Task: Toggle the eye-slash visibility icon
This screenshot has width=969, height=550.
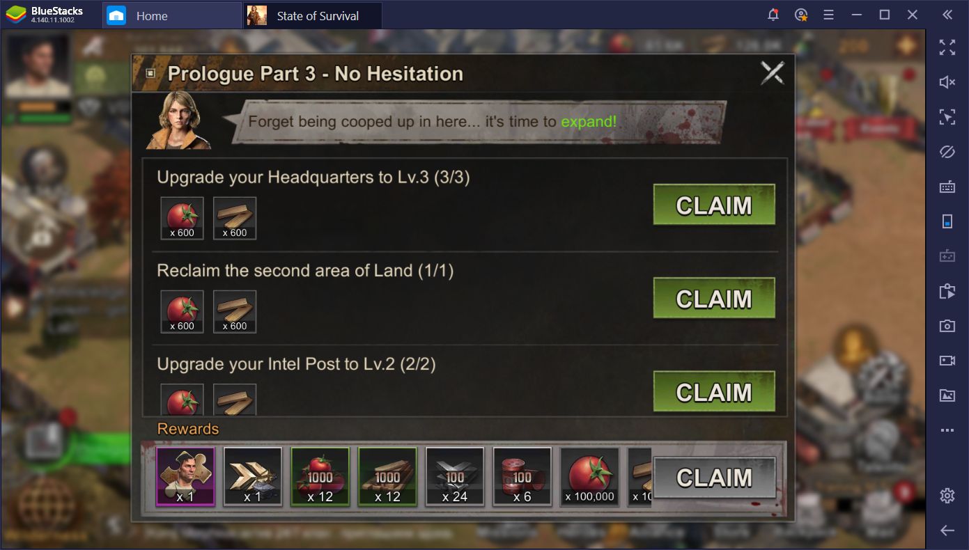Action: [x=947, y=152]
